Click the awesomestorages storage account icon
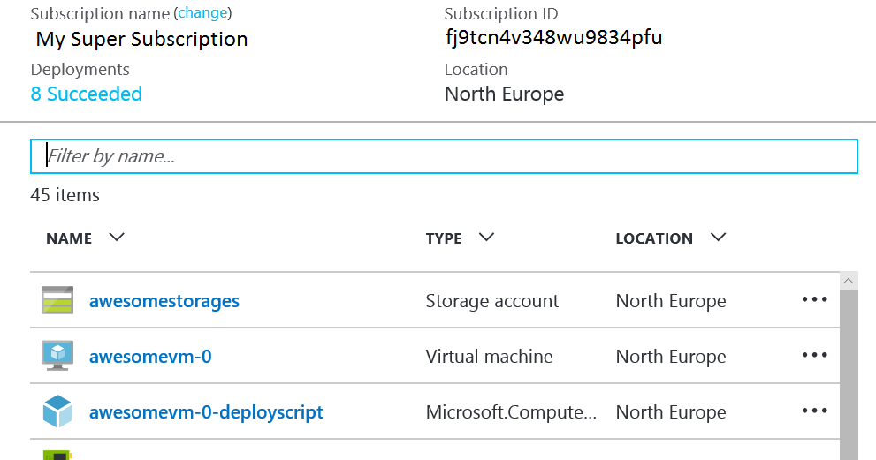The height and width of the screenshot is (460, 876). [x=57, y=300]
